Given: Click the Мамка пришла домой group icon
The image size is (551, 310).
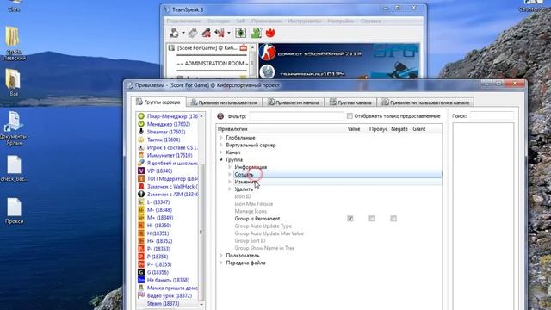Looking at the screenshot, I should 141,288.
